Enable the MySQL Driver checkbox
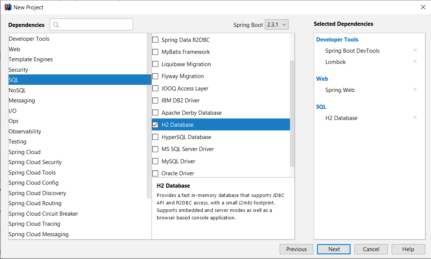 point(155,161)
